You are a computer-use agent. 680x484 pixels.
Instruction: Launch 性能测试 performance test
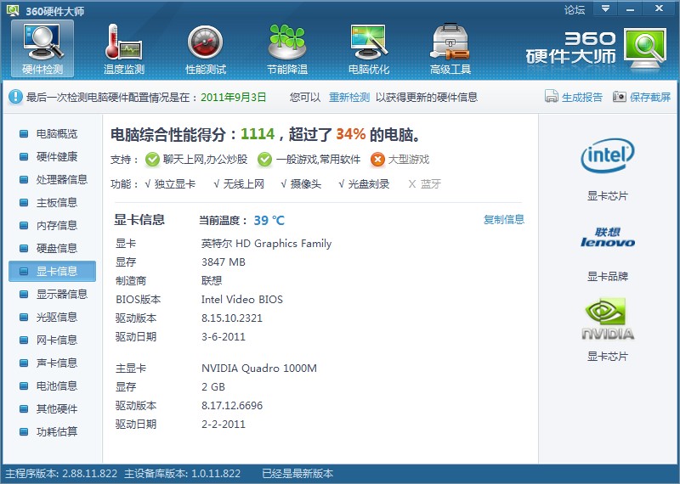[206, 48]
